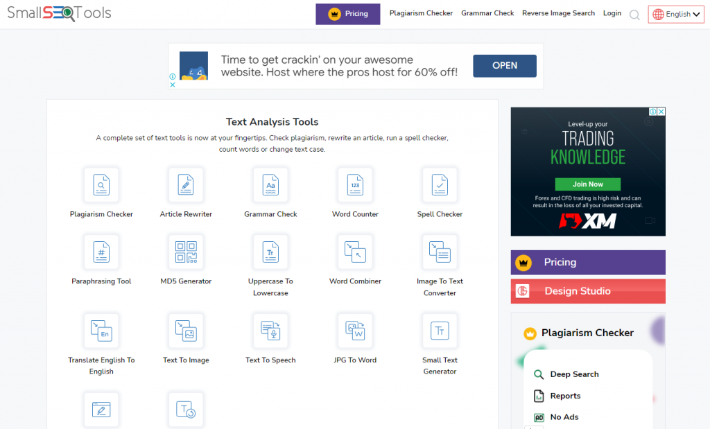
Task: Click the Login link
Action: (x=612, y=13)
